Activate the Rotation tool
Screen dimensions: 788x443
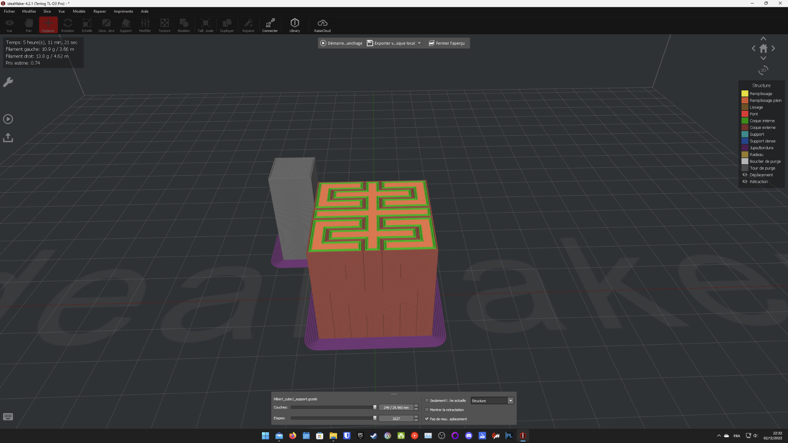pos(67,25)
